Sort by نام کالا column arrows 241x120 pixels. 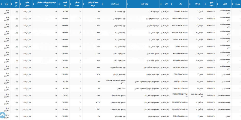click(190, 4)
